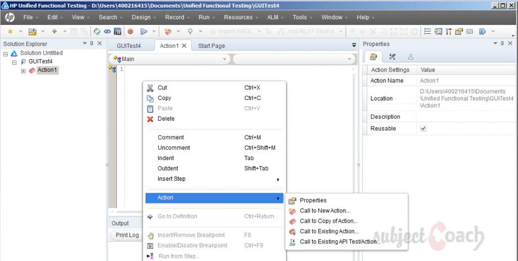Pin the Properties pane
The height and width of the screenshot is (261, 518).
(502, 43)
